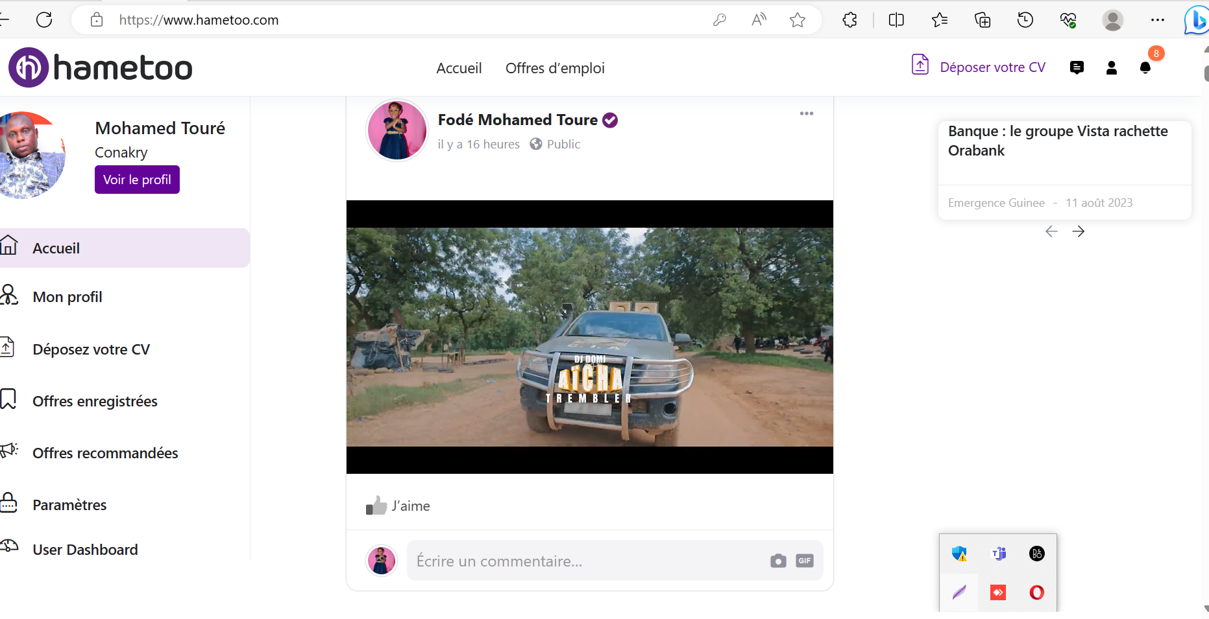Click Voir le profil button
Viewport: 1209px width, 619px height.
pyautogui.click(x=137, y=180)
